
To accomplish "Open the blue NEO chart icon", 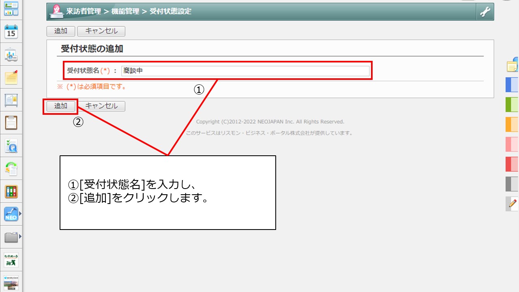I will click(11, 214).
